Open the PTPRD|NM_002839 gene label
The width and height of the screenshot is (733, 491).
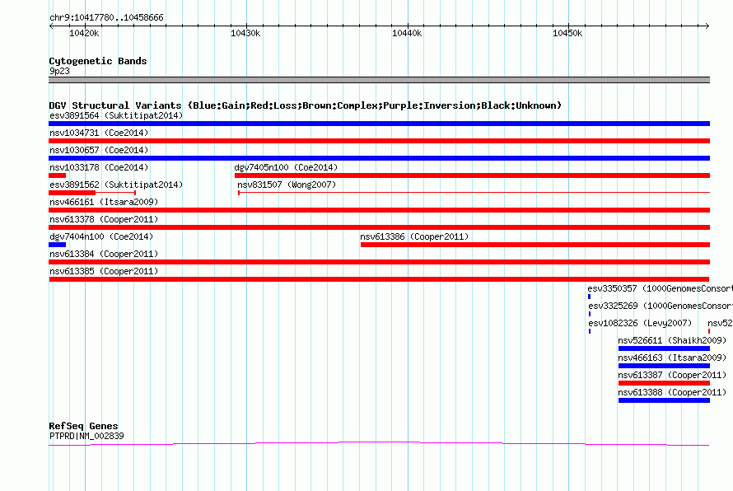pyautogui.click(x=86, y=436)
